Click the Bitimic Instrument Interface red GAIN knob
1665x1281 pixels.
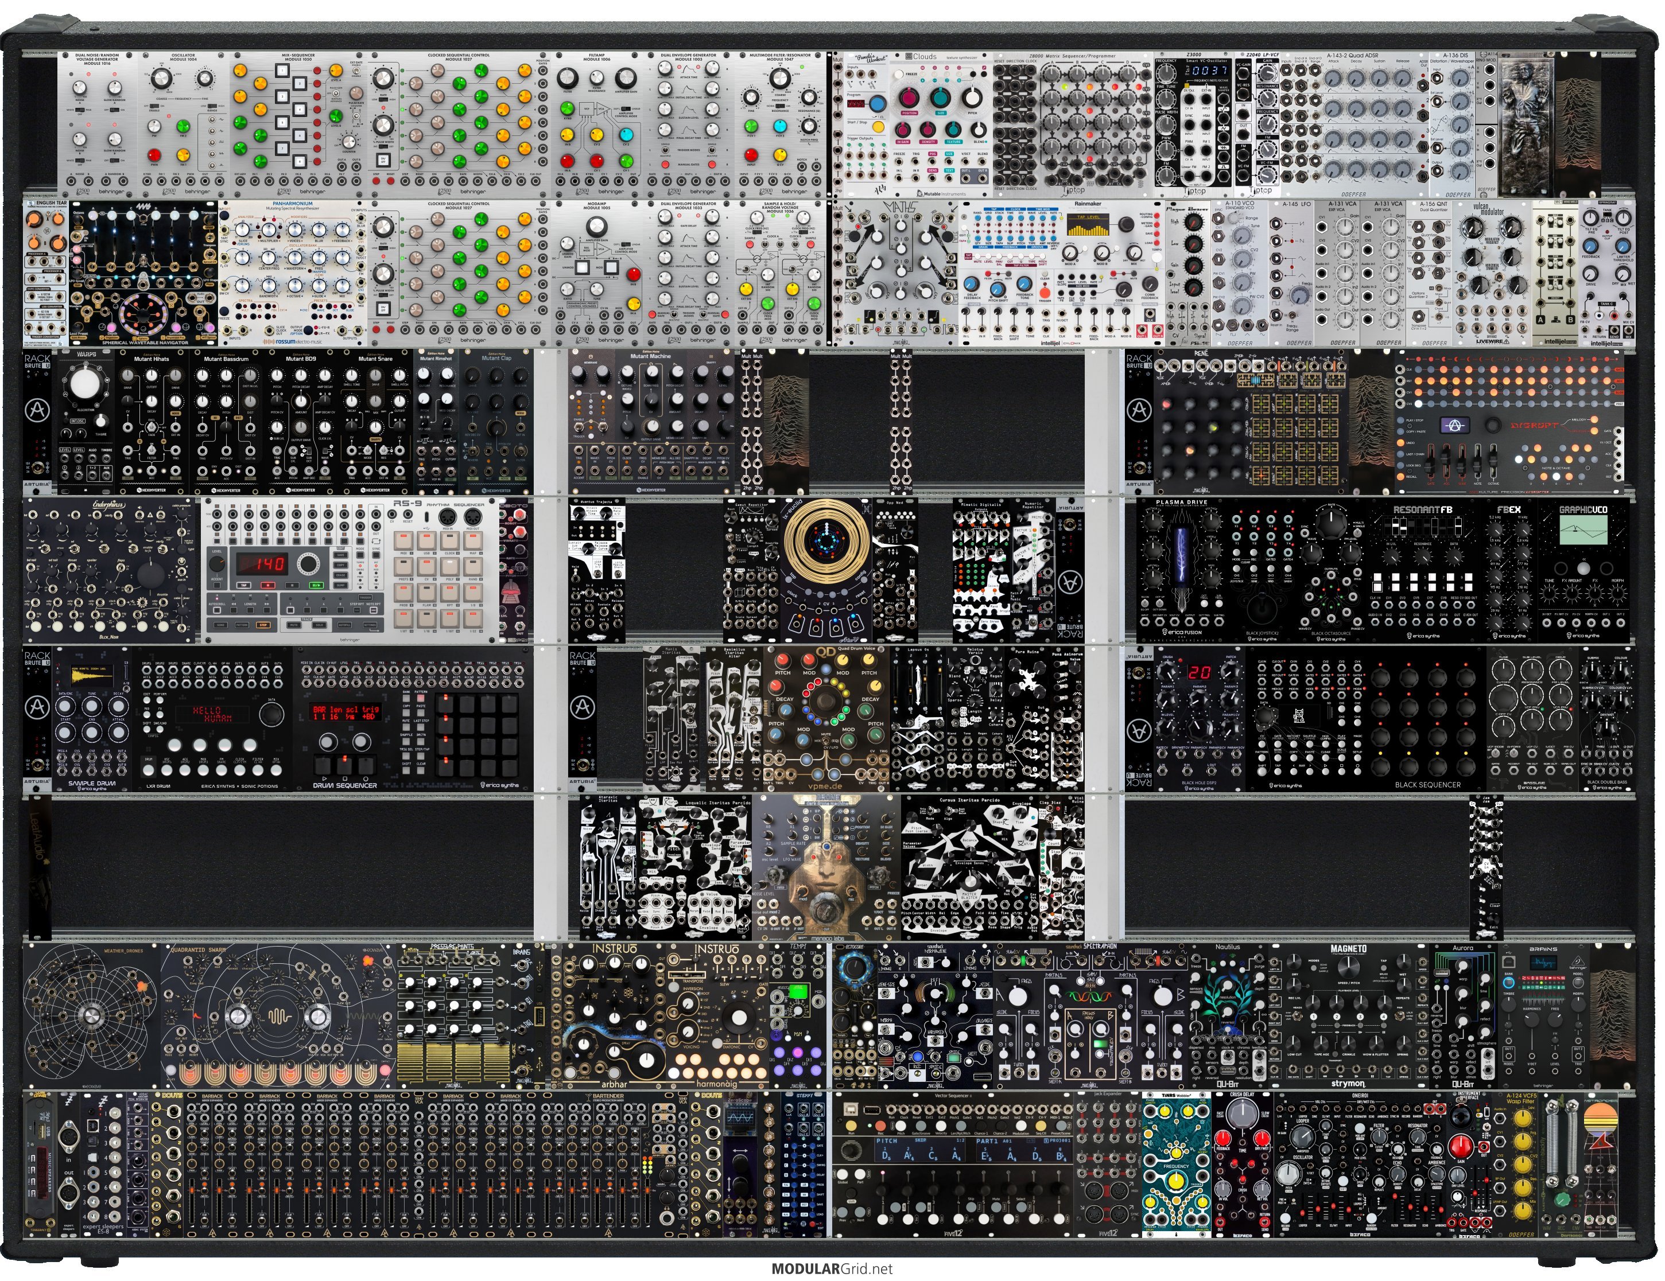(x=1461, y=1146)
